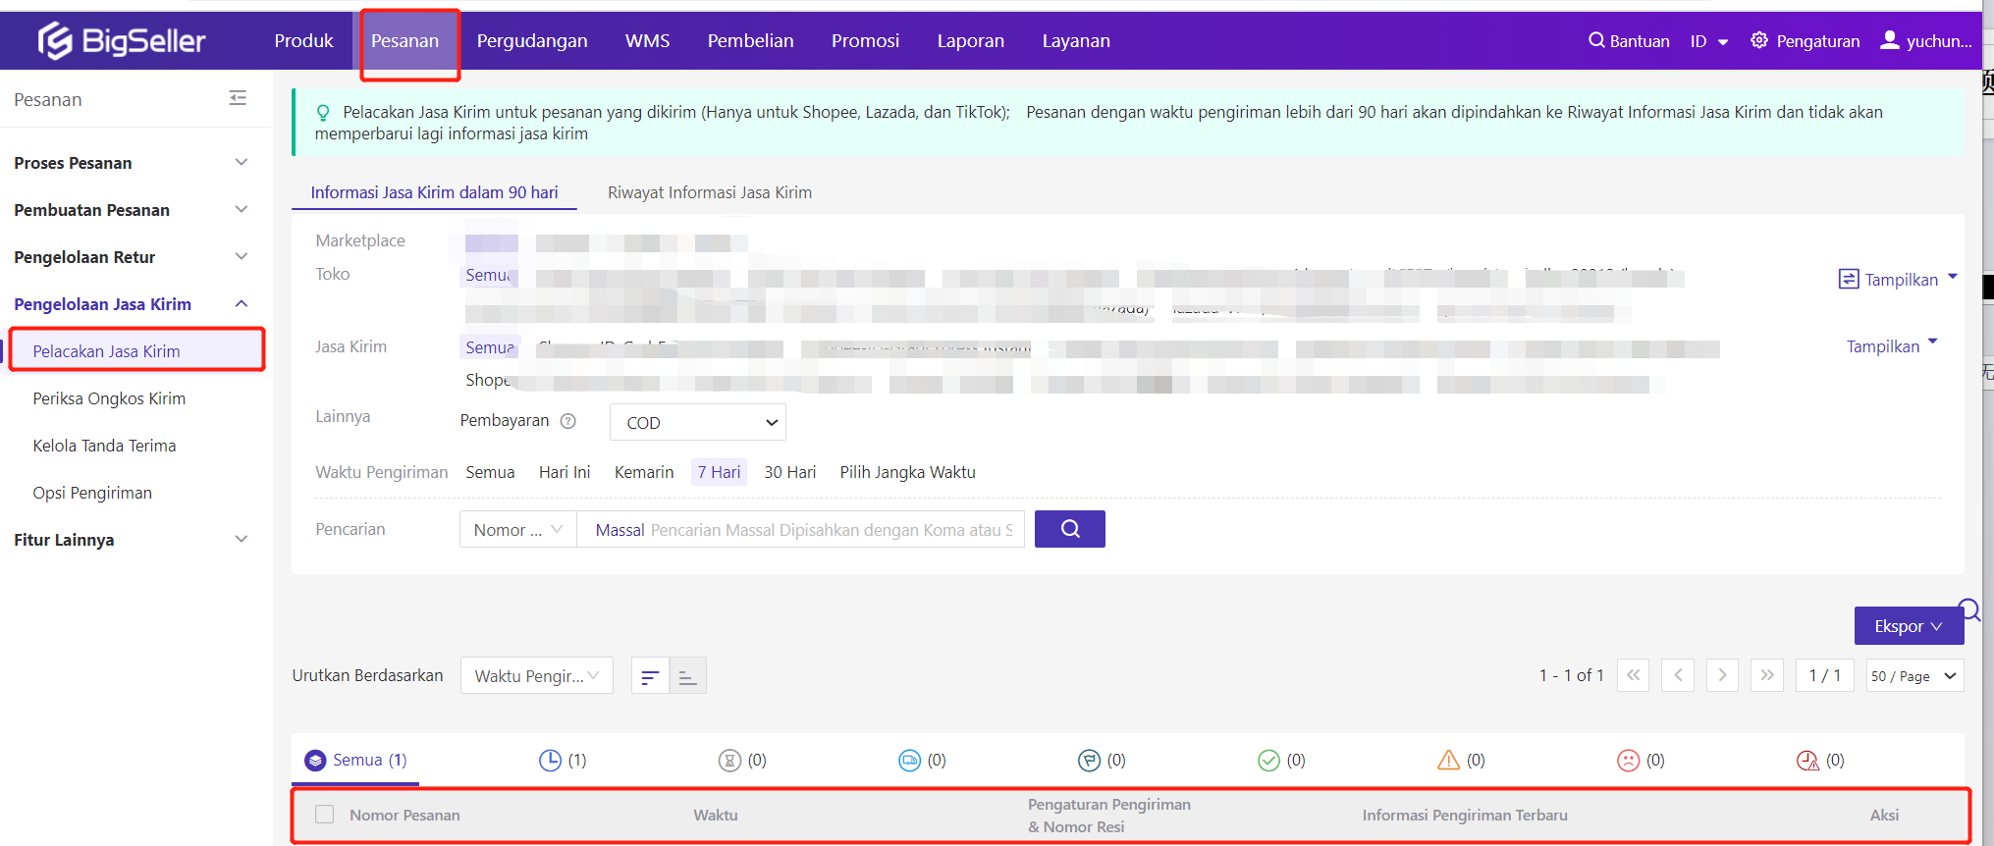Open Periksa Ongkos Kirim sidebar link

109,398
